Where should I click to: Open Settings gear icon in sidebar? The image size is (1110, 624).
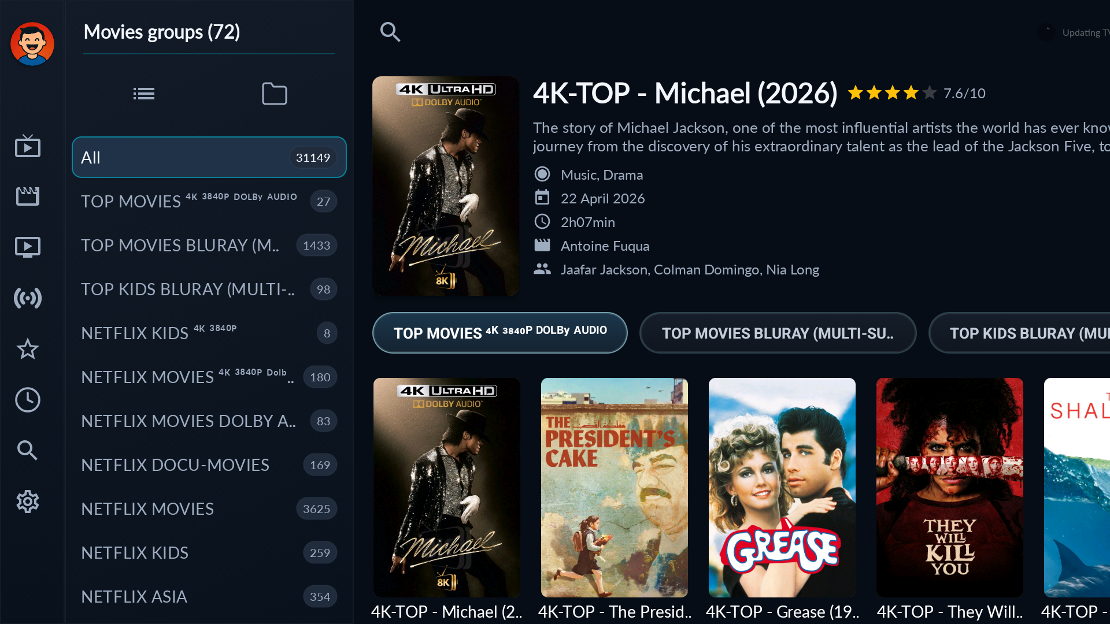28,502
